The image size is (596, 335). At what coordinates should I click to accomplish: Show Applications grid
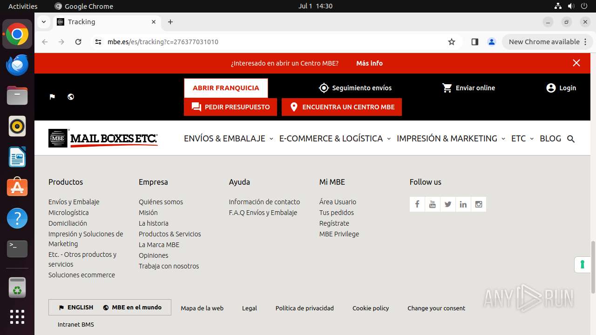pos(17,317)
